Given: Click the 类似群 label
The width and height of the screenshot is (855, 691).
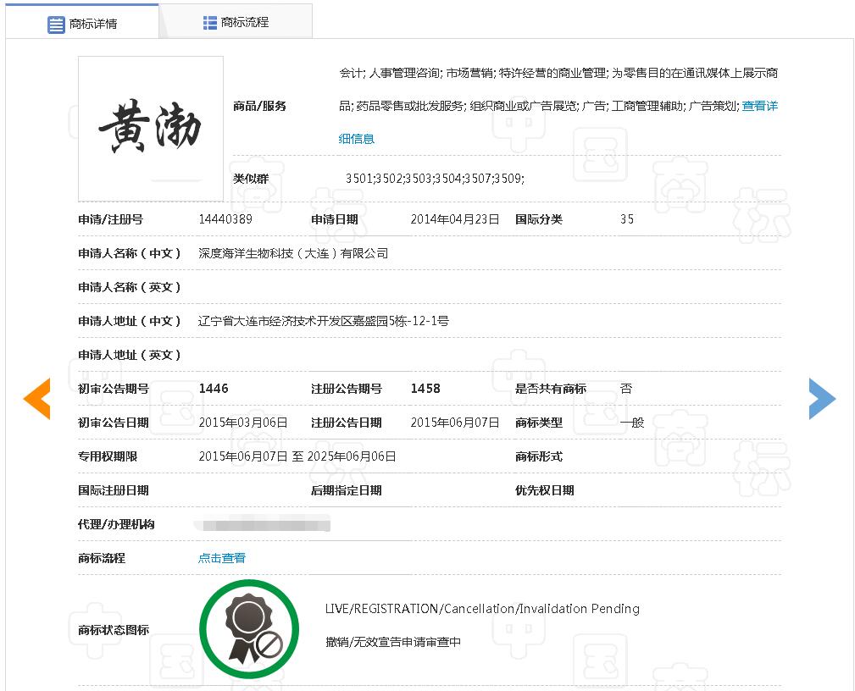Looking at the screenshot, I should pos(251,178).
